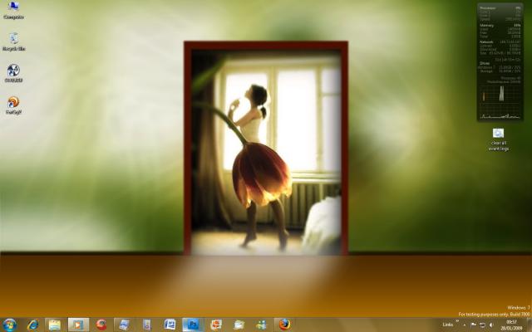Image resolution: width=532 pixels, height=332 pixels.
Task: Select the Recycle Bin desktop icon
Action: [x=13, y=41]
